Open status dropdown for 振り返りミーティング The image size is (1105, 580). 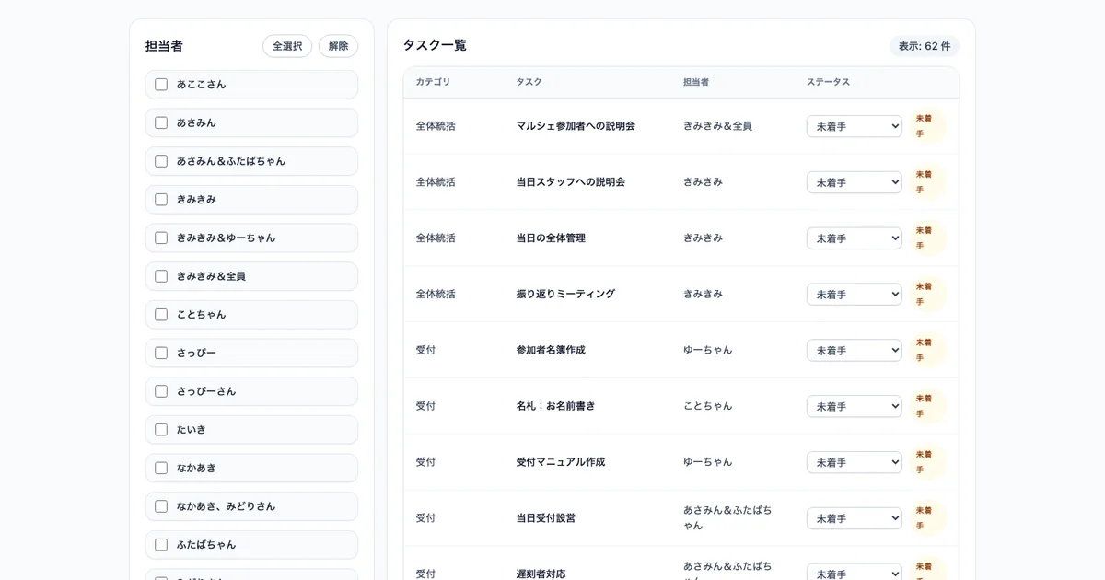tap(854, 294)
